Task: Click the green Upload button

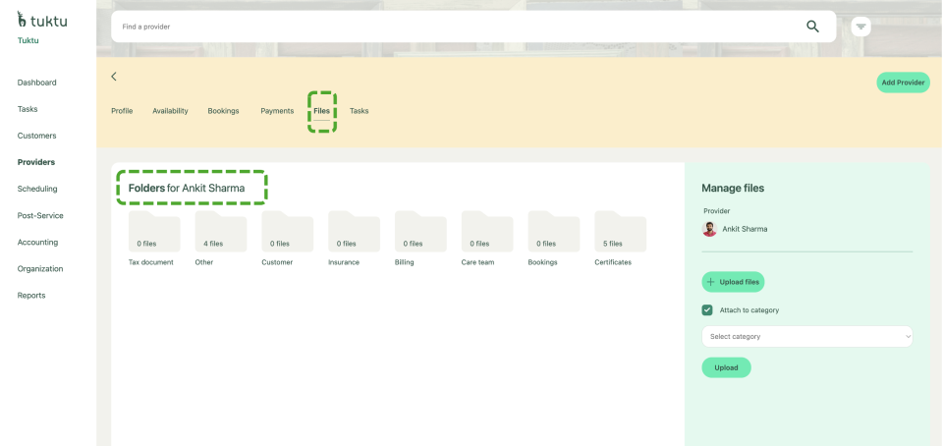Action: [726, 367]
